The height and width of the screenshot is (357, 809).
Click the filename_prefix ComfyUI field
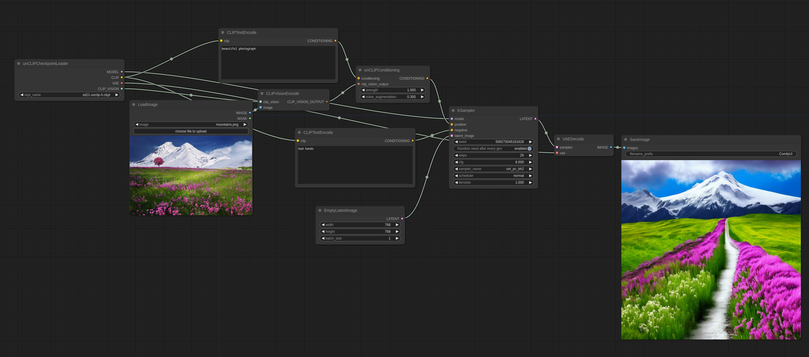click(x=711, y=154)
